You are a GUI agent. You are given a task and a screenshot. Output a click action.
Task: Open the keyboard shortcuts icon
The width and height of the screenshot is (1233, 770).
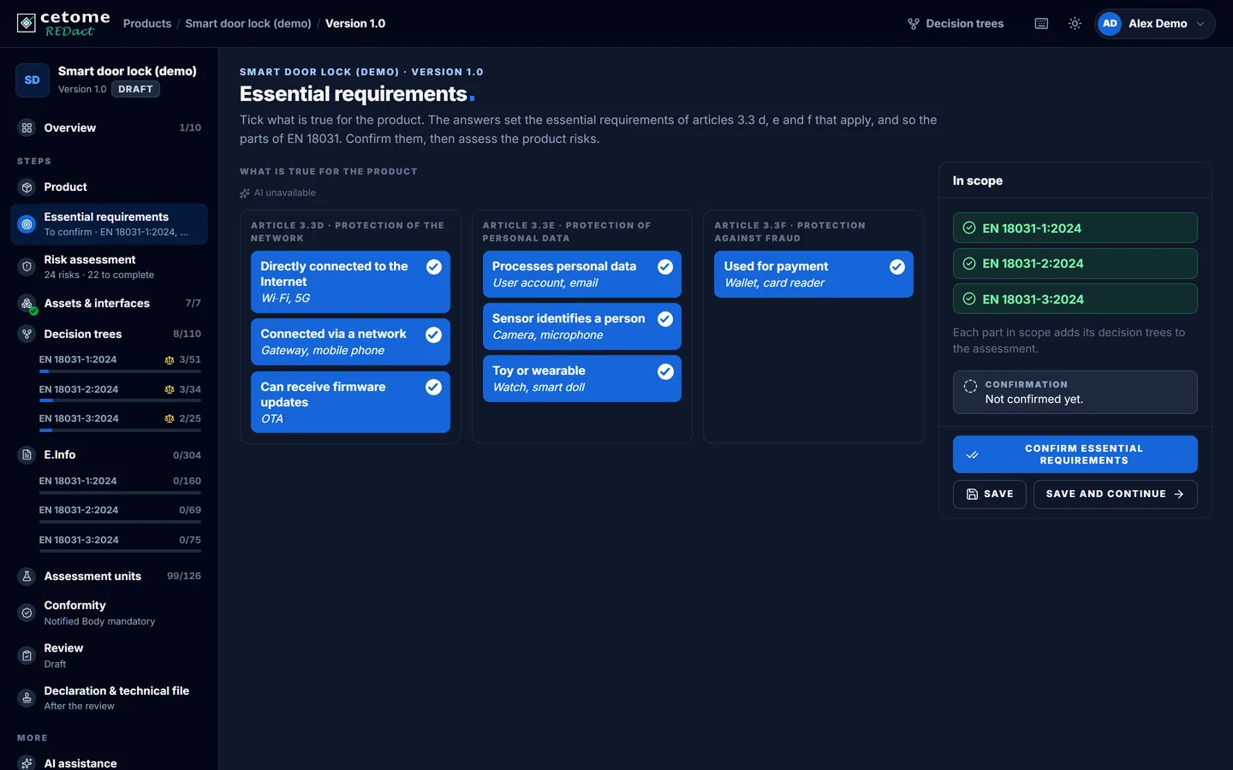tap(1041, 24)
